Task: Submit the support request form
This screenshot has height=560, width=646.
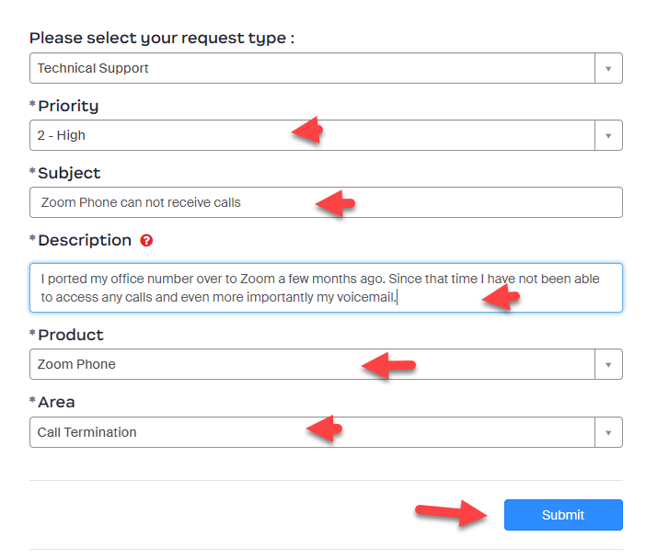Action: (563, 515)
